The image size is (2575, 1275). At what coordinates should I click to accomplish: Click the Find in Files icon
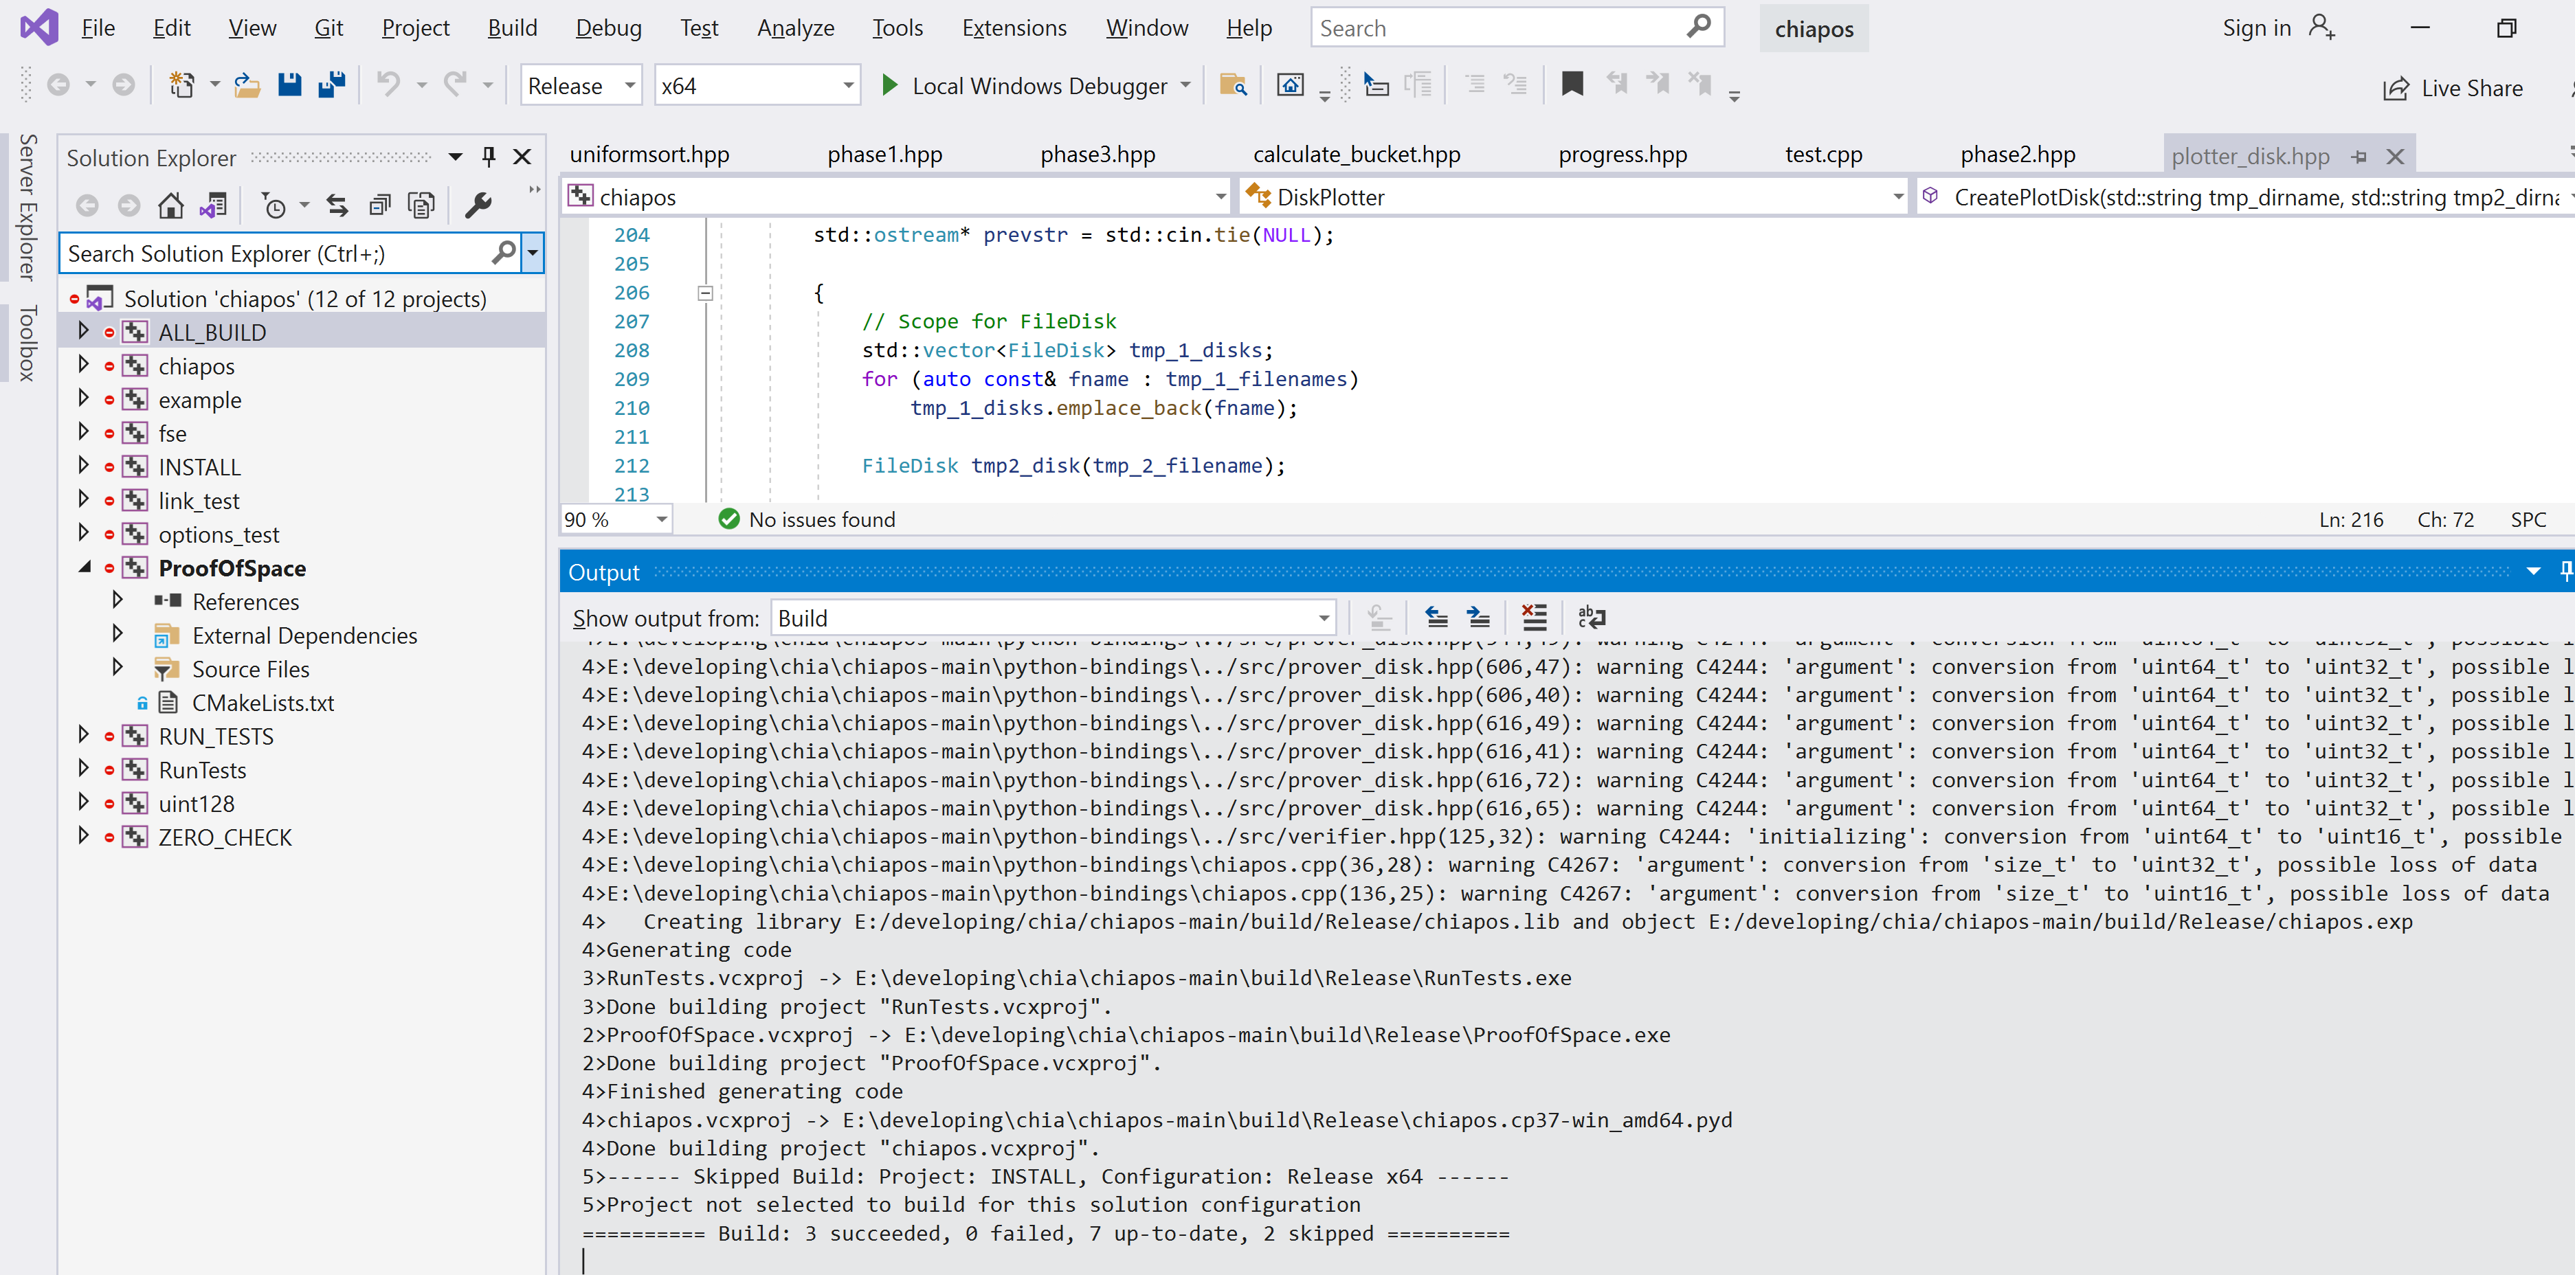1232,86
